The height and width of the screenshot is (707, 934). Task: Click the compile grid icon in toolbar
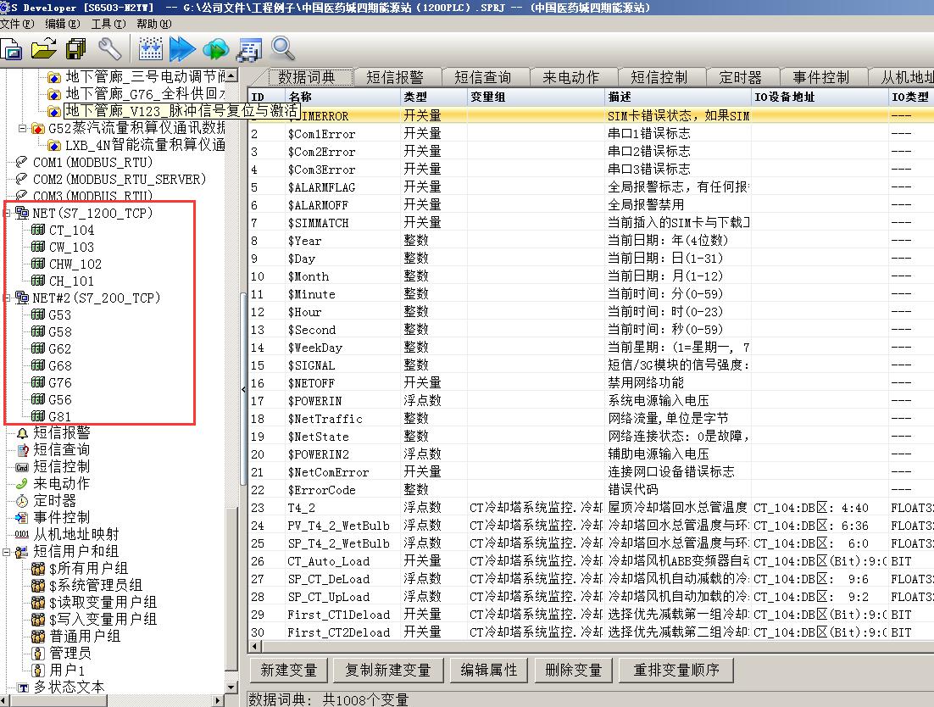pos(150,49)
